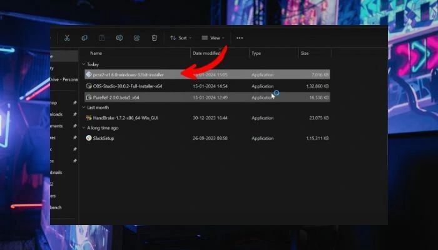
Task: Sort by Type column header
Action: (256, 53)
